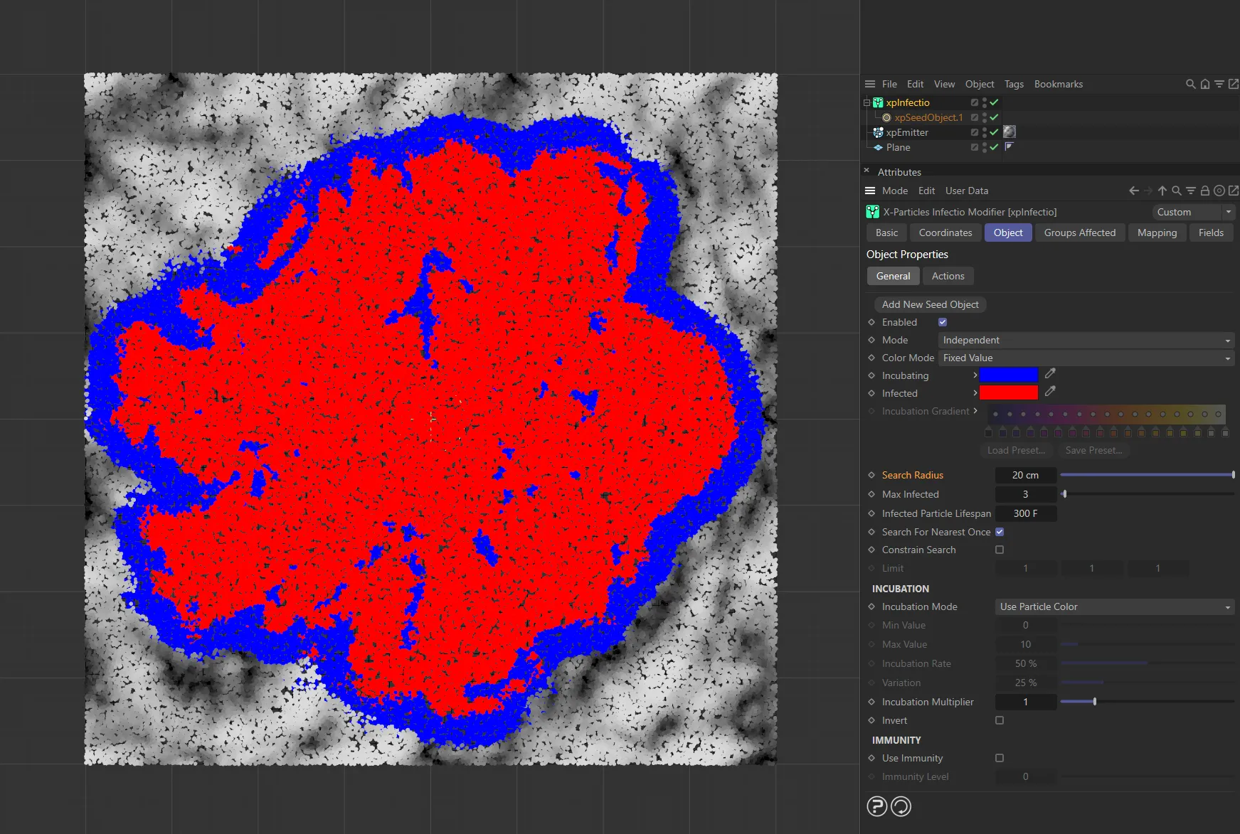Viewport: 1240px width, 834px height.
Task: Click the xpSeedObject.1 icon
Action: (889, 117)
